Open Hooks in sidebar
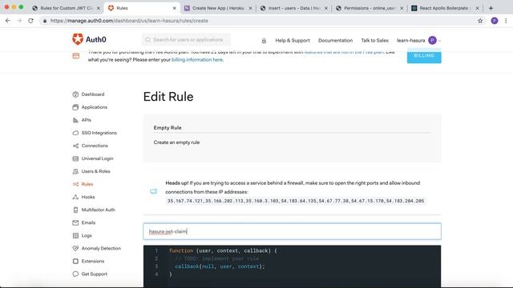This screenshot has width=513, height=288. (x=88, y=197)
